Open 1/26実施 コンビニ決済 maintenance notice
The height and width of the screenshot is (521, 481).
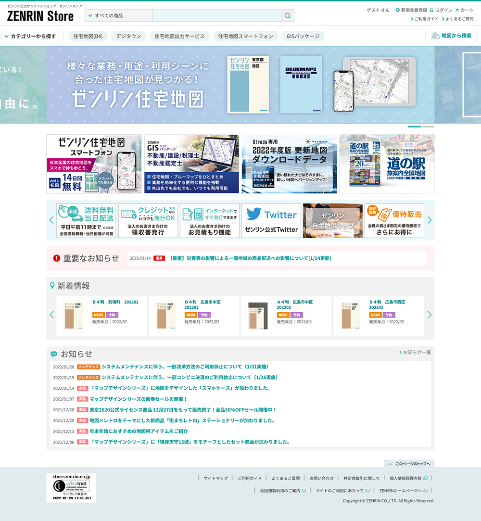pyautogui.click(x=190, y=378)
